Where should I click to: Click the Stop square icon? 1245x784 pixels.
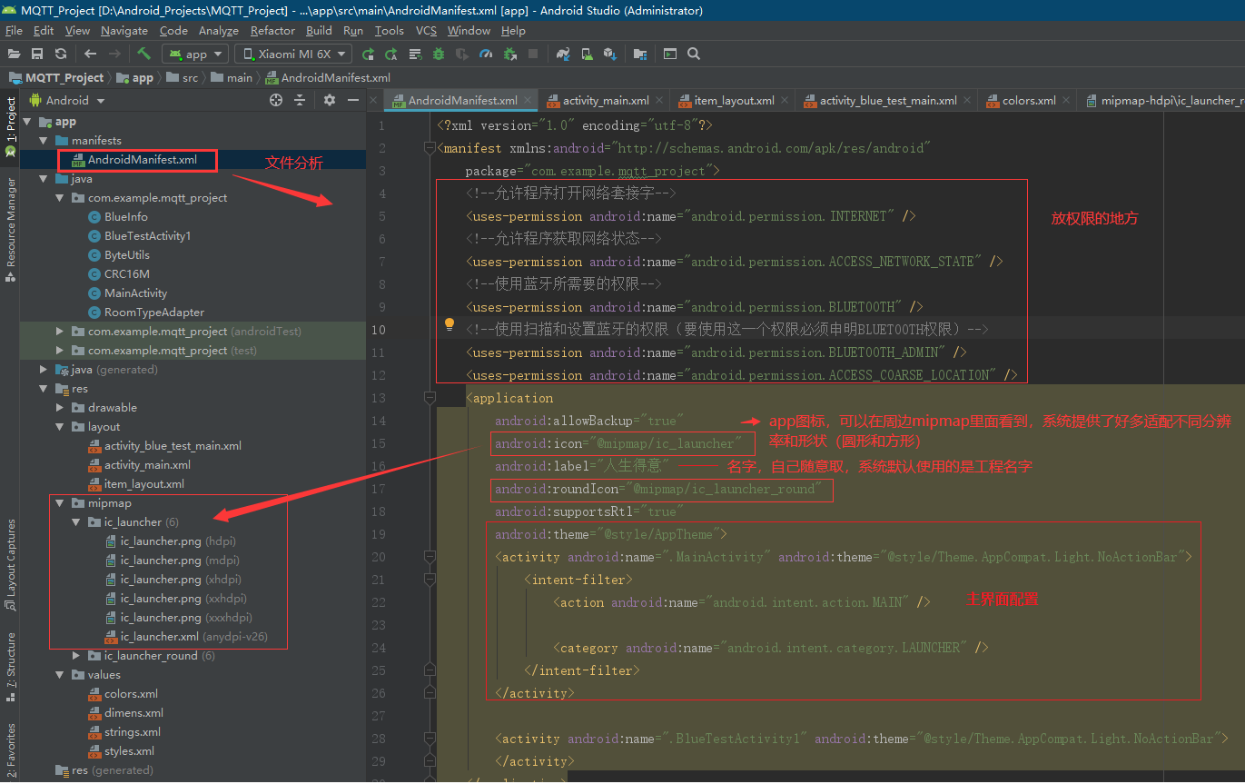(x=533, y=54)
